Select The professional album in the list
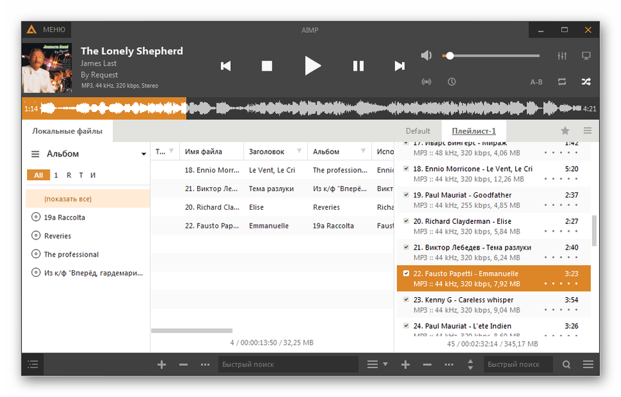 coord(71,254)
